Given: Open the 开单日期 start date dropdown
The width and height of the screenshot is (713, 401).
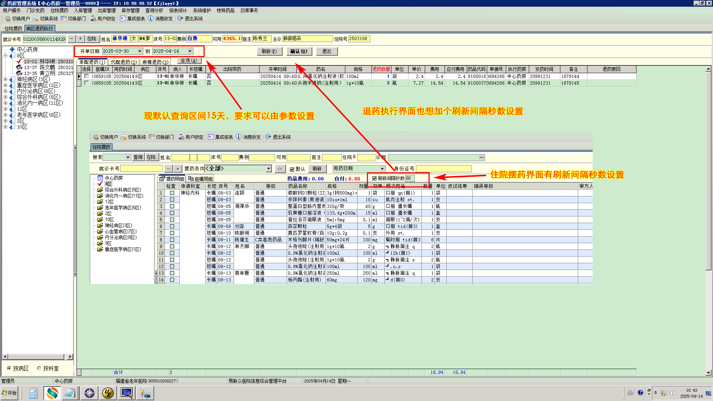Looking at the screenshot, I should pos(140,51).
